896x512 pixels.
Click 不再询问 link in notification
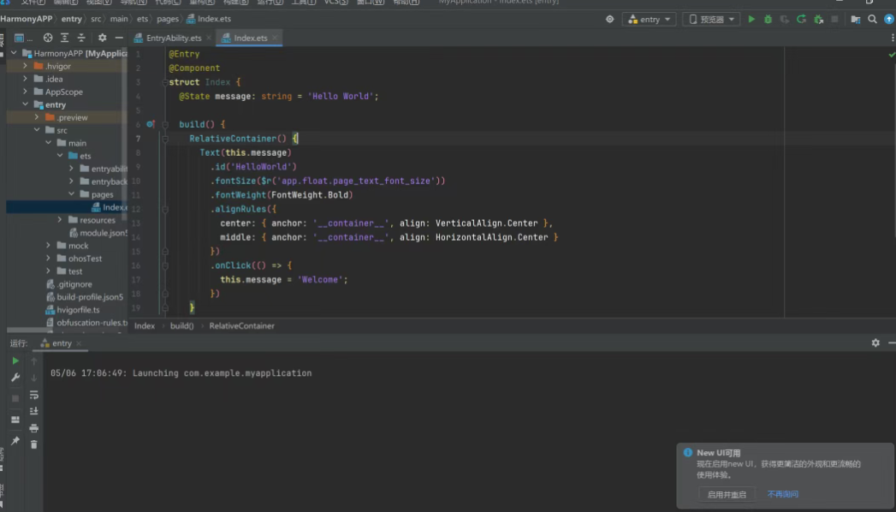[782, 494]
